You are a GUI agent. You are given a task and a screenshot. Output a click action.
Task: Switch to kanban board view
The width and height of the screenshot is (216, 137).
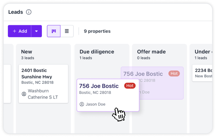(54, 31)
